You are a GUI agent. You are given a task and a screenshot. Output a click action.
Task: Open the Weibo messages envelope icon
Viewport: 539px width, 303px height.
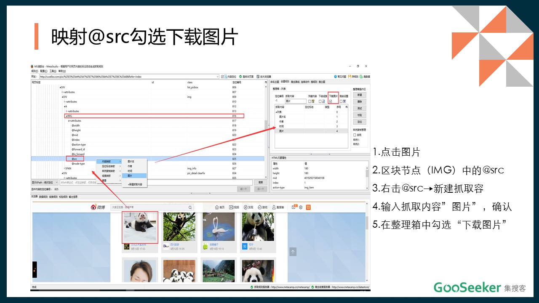(294, 207)
